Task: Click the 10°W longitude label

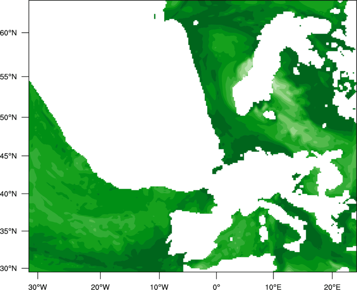Action: click(x=159, y=287)
